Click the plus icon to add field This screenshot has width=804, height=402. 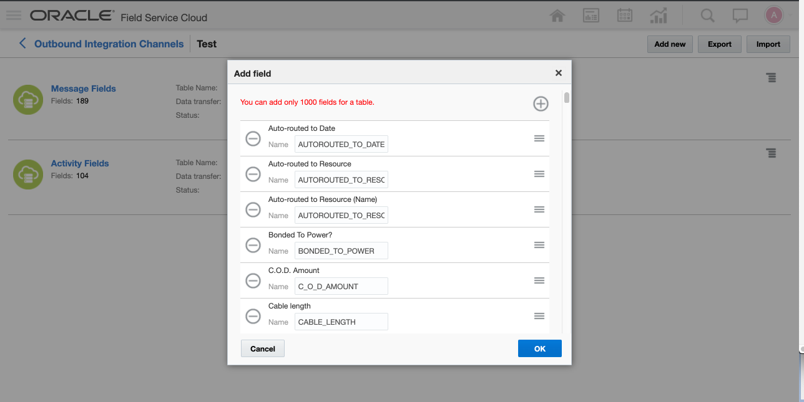541,103
